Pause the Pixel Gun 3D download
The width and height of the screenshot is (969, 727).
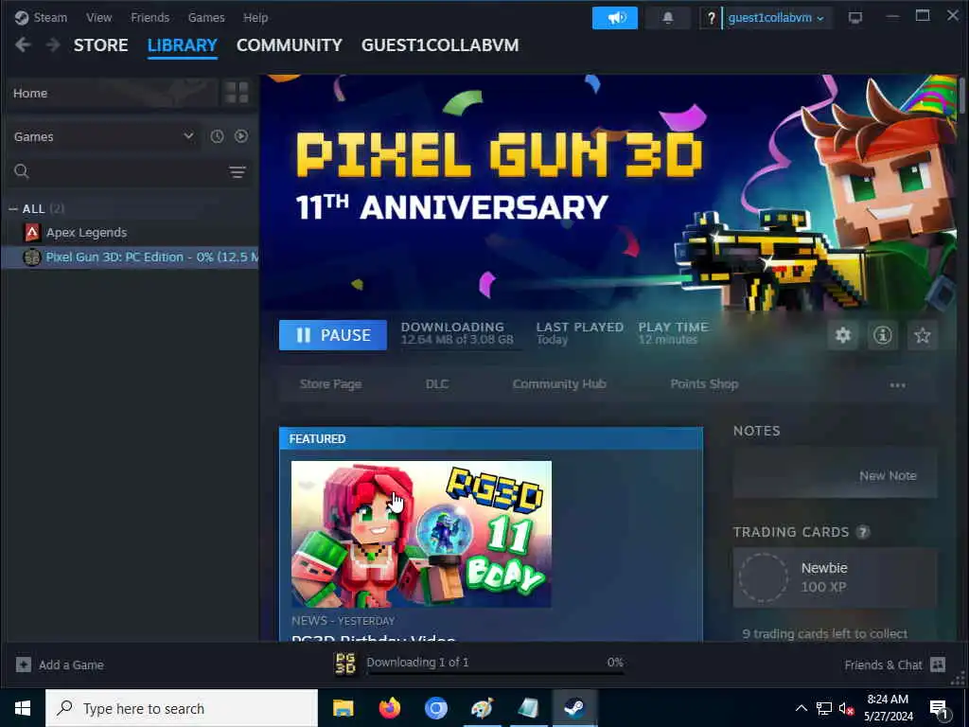coord(333,335)
